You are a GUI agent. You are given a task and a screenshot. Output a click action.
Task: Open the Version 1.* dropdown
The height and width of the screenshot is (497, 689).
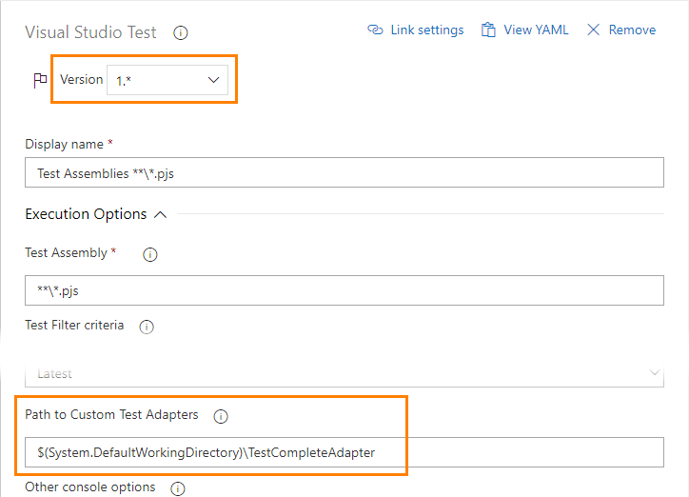(167, 81)
